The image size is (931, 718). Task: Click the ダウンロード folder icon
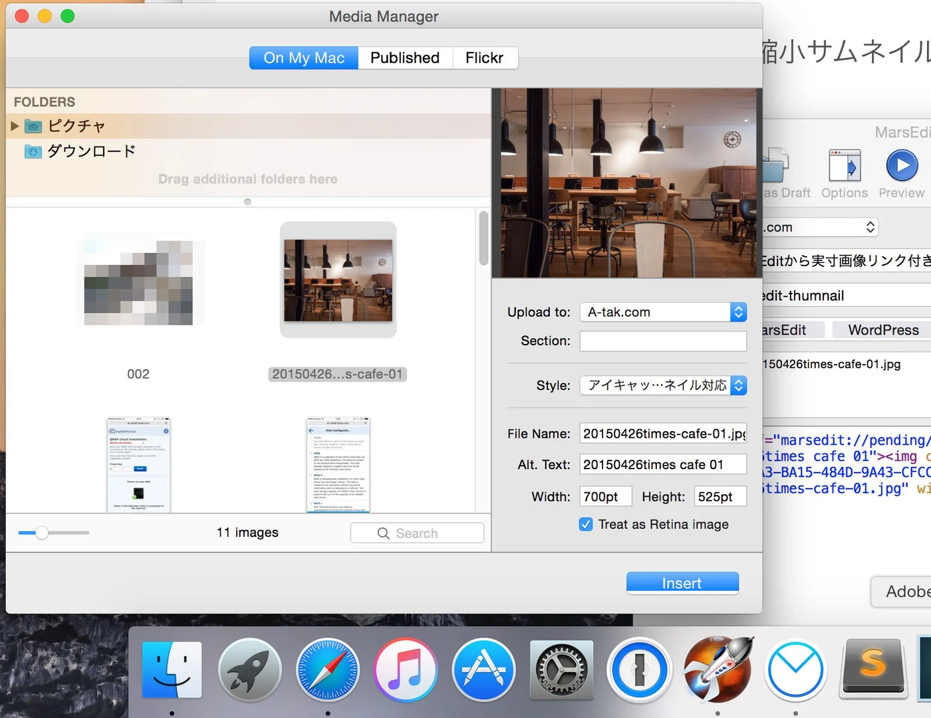coord(33,152)
